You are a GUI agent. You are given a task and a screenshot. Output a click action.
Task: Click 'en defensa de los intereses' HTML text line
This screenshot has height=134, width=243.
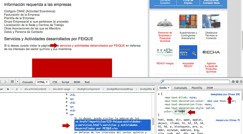pyautogui.click(x=110, y=132)
